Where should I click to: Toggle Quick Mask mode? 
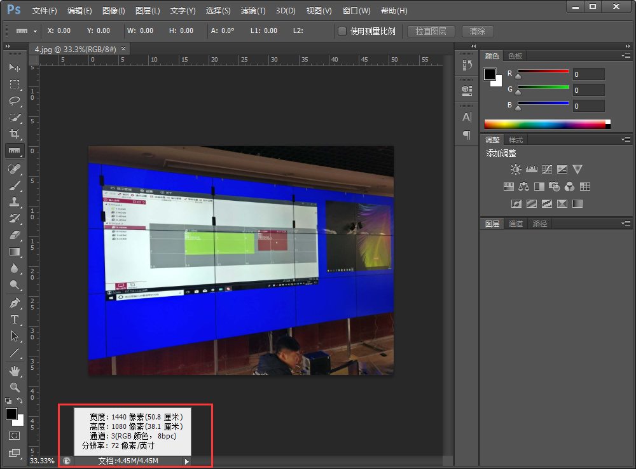[15, 436]
